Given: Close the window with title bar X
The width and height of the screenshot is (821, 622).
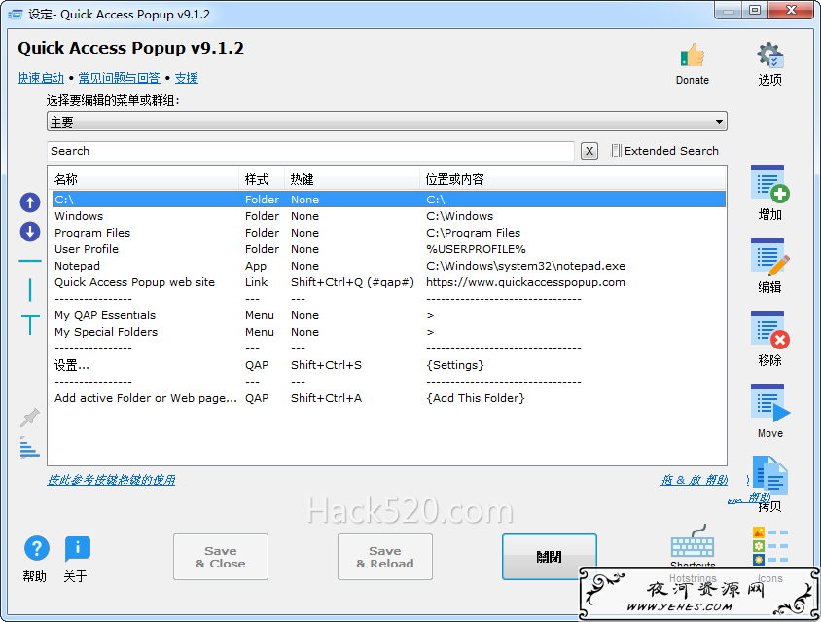Looking at the screenshot, I should click(x=791, y=11).
